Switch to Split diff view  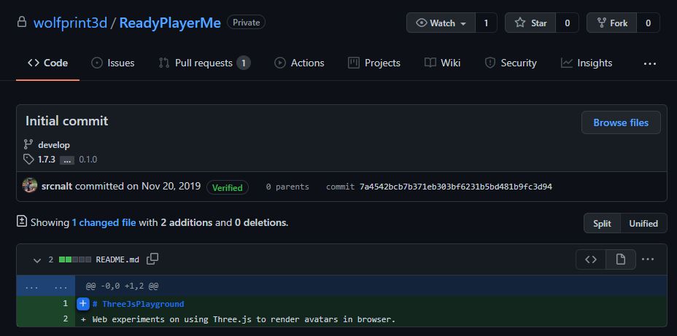(602, 224)
